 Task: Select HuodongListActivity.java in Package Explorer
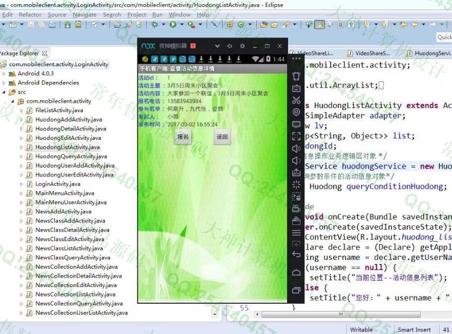[67, 147]
